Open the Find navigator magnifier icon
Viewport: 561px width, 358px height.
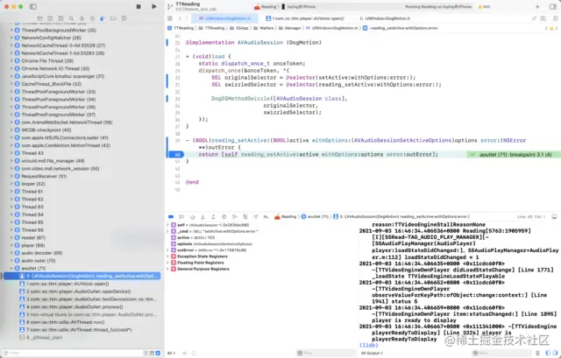(x=71, y=18)
